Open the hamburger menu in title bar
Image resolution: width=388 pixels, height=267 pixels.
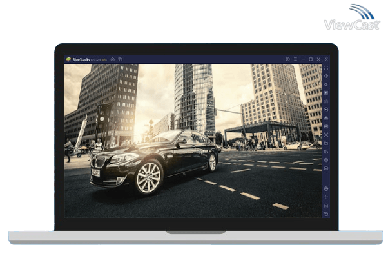point(295,59)
